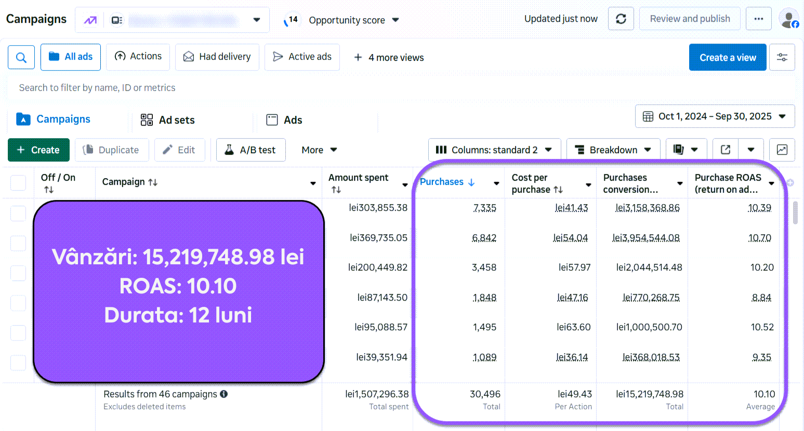Select checkbox for lei95,088.57 campaign row
The image size is (804, 431).
coord(18,333)
